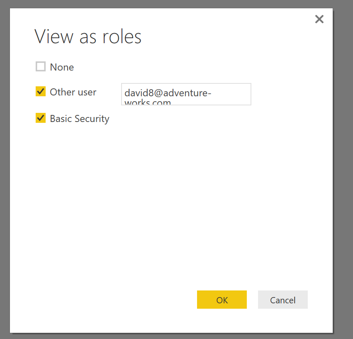Screen dimensions: 353x339
Task: Dismiss dialog with the X icon
Action: [319, 19]
